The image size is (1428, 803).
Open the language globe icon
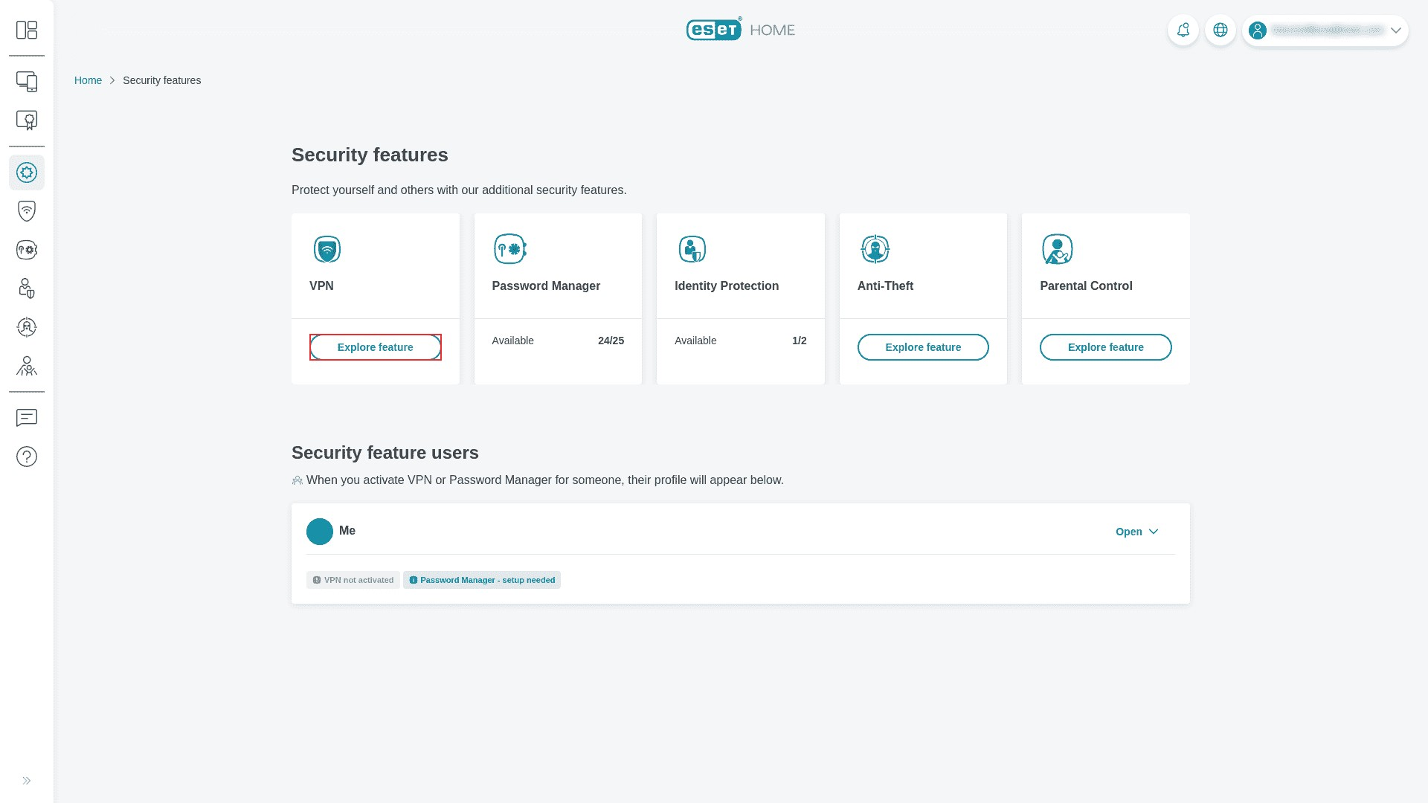pos(1220,30)
